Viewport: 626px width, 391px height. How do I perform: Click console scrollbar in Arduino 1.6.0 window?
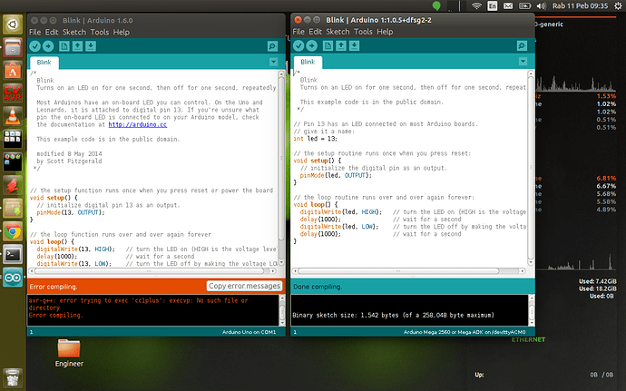(282, 310)
